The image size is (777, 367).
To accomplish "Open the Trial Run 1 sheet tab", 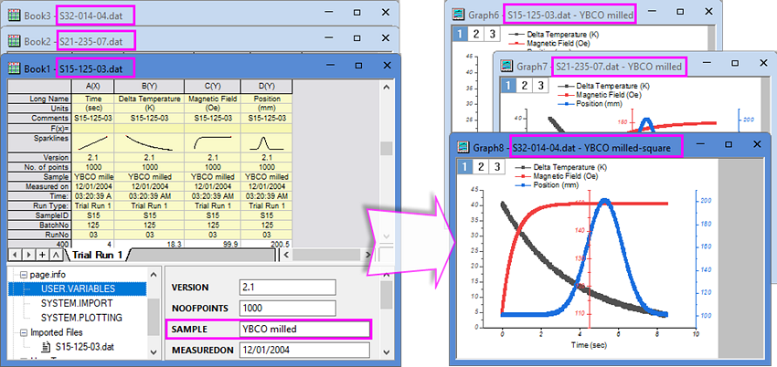I will pos(98,255).
